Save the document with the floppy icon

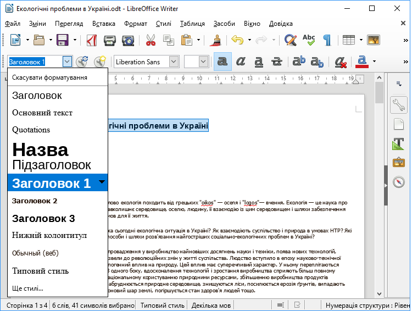pyautogui.click(x=63, y=40)
